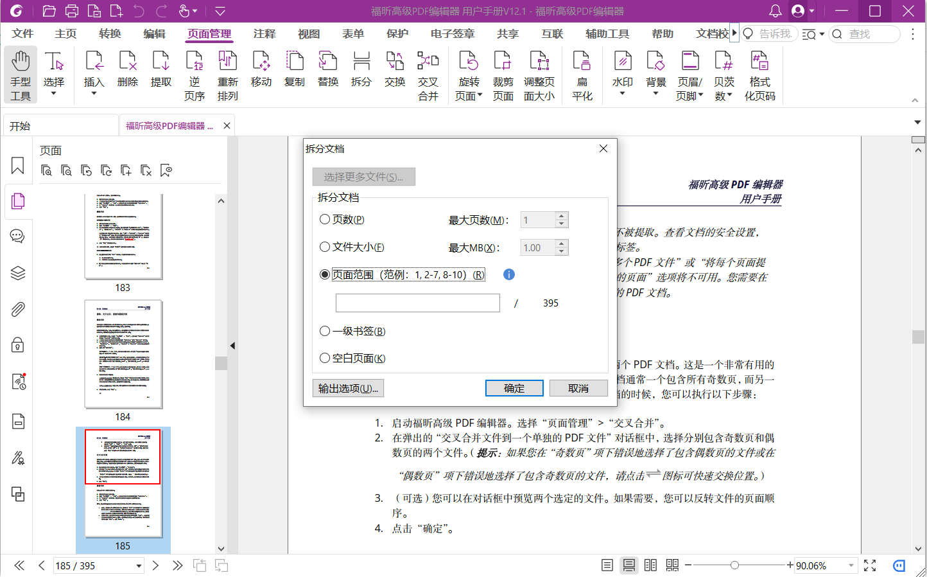Viewport: 927px width, 577px height.
Task: Click the 输出选项(U)... button
Action: 348,388
